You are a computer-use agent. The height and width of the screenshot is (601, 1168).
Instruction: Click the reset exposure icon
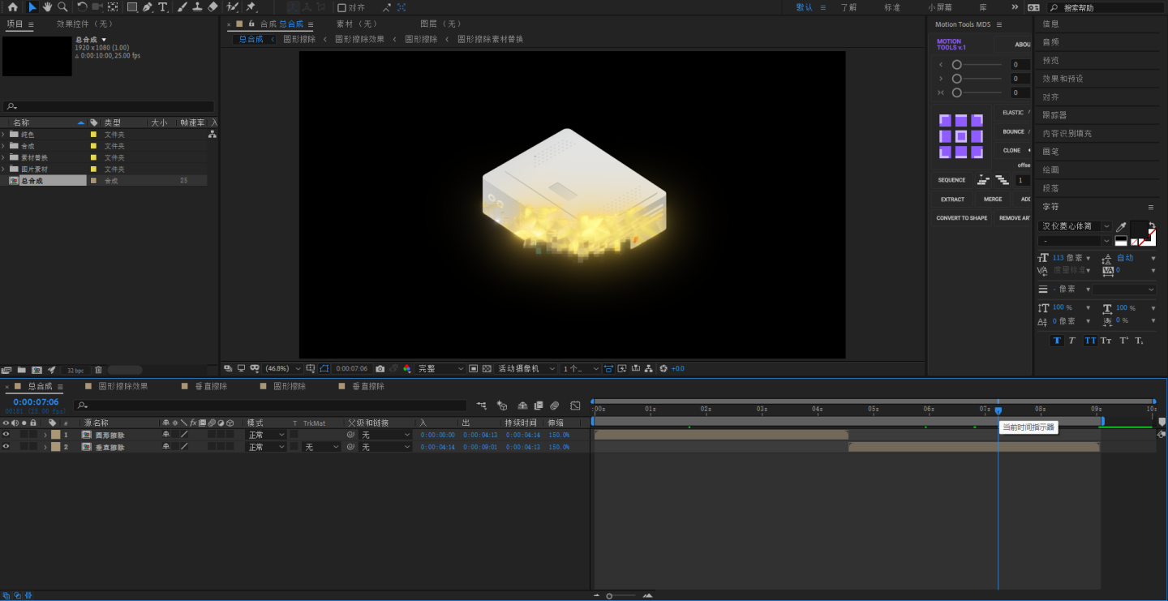[663, 368]
